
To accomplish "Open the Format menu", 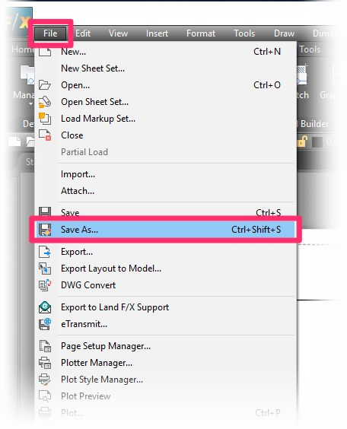I will tap(201, 33).
